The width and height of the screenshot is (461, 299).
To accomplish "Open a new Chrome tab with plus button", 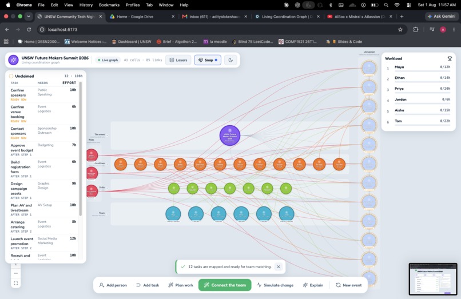I will 402,17.
